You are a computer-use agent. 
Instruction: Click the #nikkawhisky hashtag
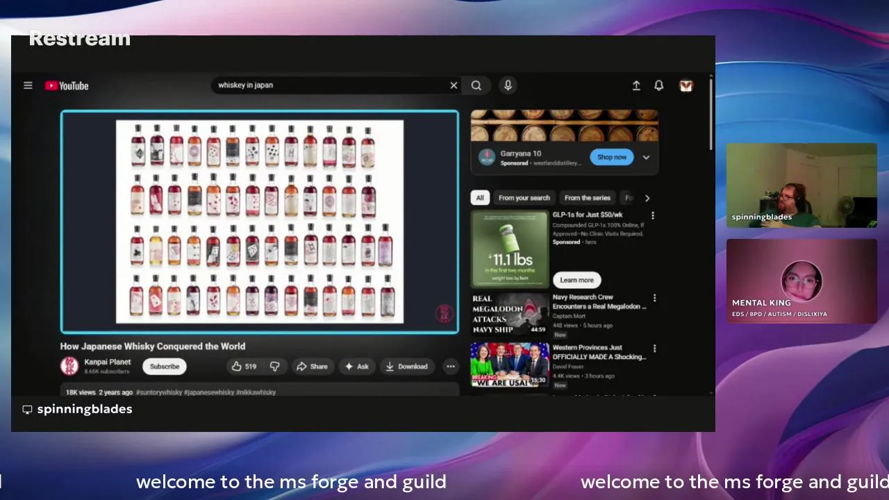pos(256,392)
